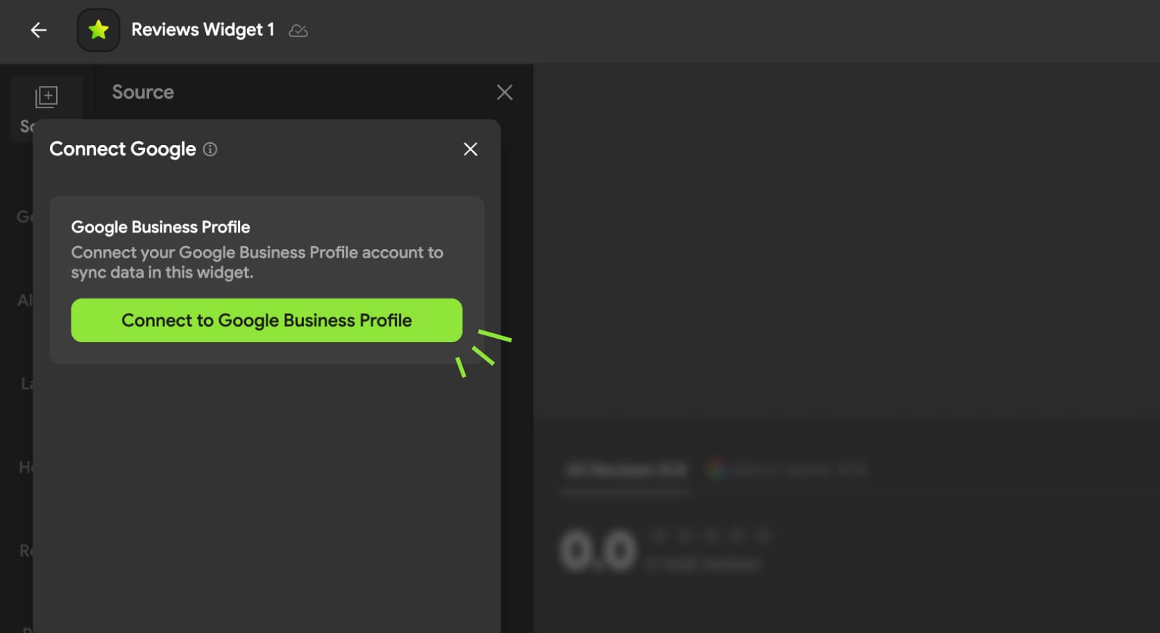Connect to Google Business Profile
The width and height of the screenshot is (1160, 633).
tap(266, 320)
